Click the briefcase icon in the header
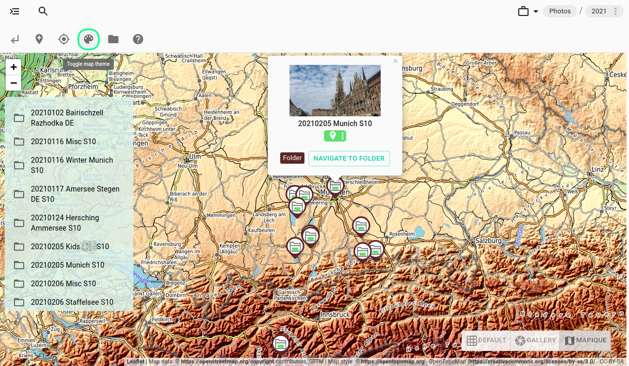 coord(523,11)
